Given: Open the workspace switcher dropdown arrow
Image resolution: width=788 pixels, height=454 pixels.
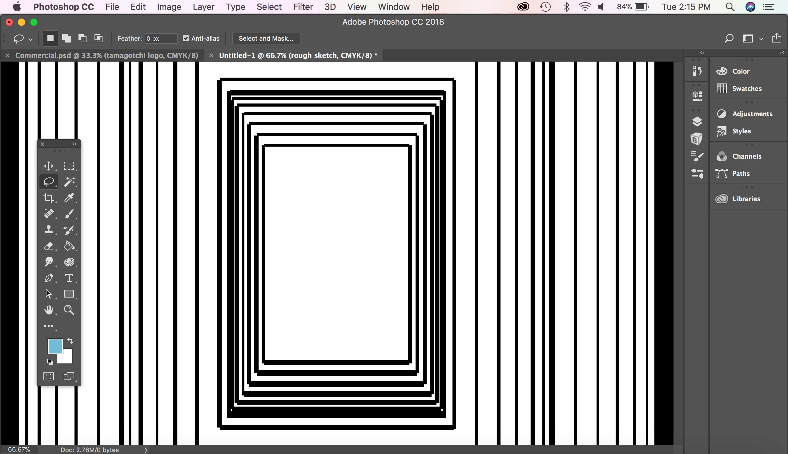Looking at the screenshot, I should 761,39.
